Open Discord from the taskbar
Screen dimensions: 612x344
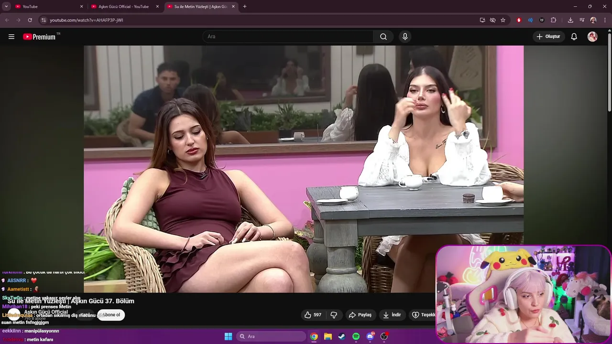click(x=370, y=336)
